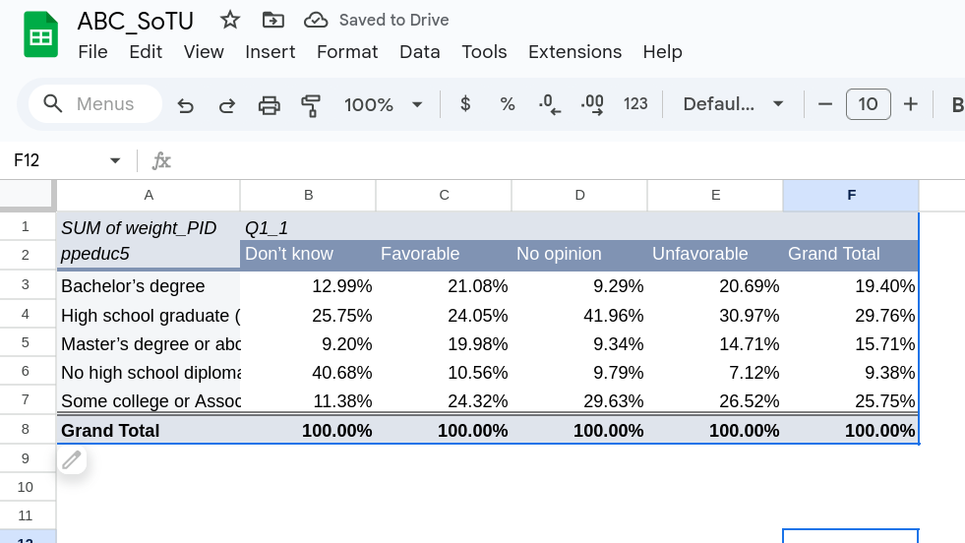Activate the paint format roller

[311, 104]
